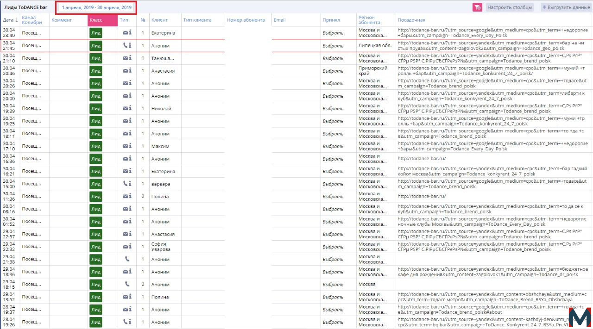The image size is (593, 329).
Task: Click the Тип клиента column header
Action: (x=197, y=20)
